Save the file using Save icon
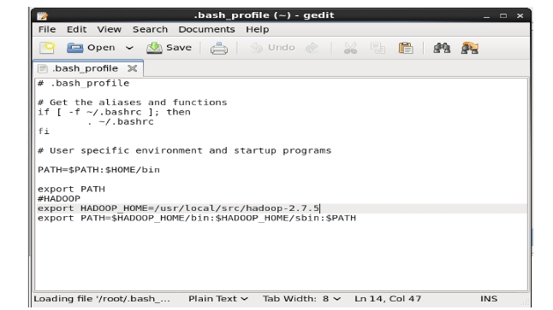Screen dimensions: 553x310 pyautogui.click(x=154, y=48)
